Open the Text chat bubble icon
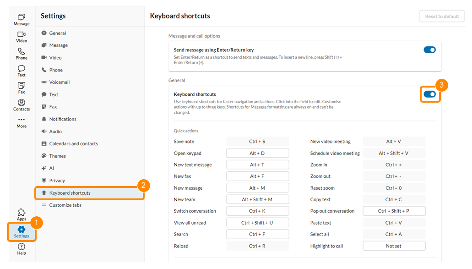472x269 pixels. click(22, 71)
